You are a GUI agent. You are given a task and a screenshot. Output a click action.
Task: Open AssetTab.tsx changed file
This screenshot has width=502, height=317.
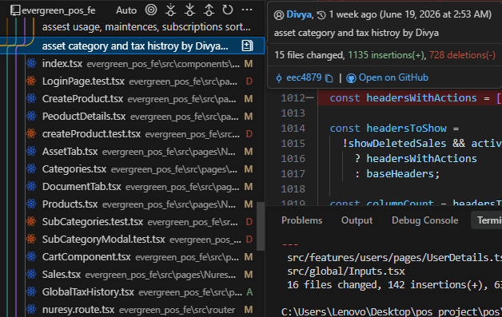(141, 152)
